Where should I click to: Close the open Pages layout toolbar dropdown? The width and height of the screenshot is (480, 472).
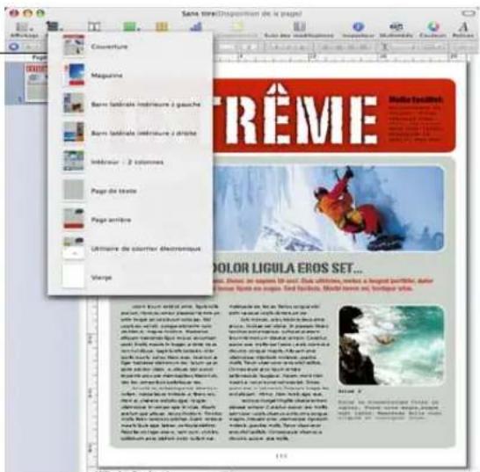click(54, 26)
